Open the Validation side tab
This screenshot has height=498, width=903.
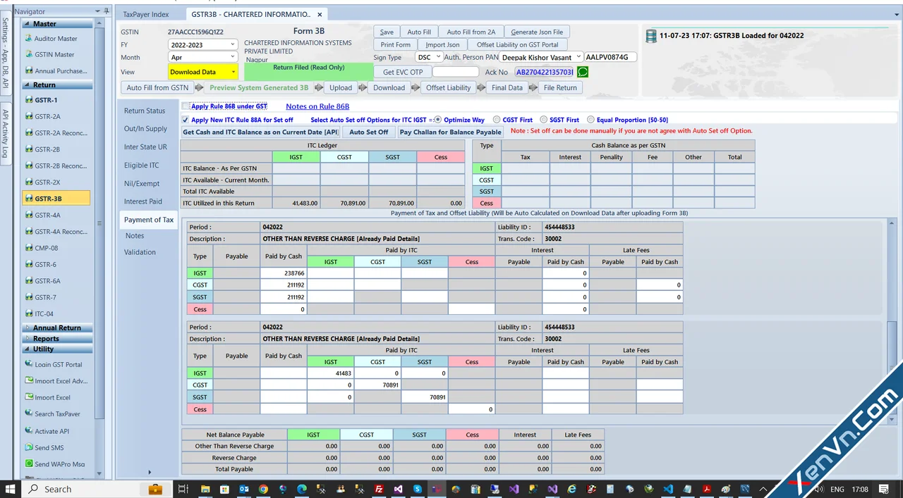pyautogui.click(x=140, y=252)
